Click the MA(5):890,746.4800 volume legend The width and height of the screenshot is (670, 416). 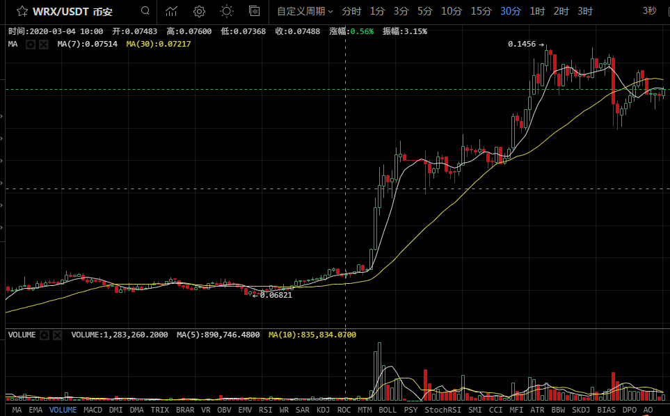(x=218, y=335)
